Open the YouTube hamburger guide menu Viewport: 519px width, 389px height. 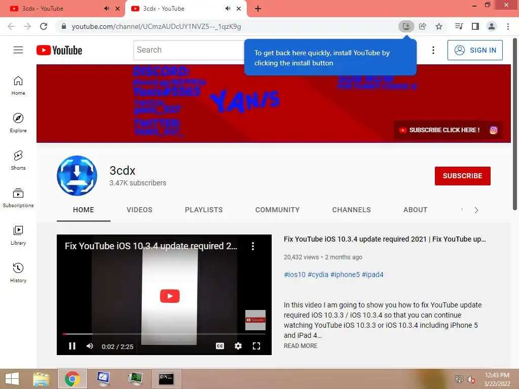tap(18, 50)
